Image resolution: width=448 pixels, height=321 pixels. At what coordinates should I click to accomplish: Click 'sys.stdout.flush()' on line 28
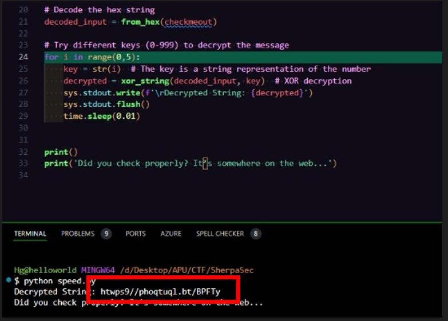[106, 105]
